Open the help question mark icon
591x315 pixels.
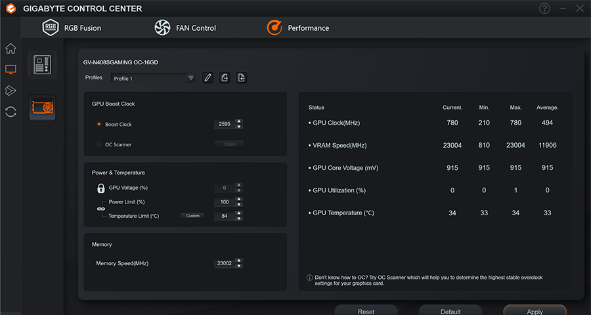(544, 9)
